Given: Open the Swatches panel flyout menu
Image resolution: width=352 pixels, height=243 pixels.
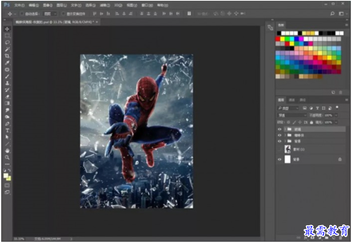Looking at the screenshot, I should 347,25.
